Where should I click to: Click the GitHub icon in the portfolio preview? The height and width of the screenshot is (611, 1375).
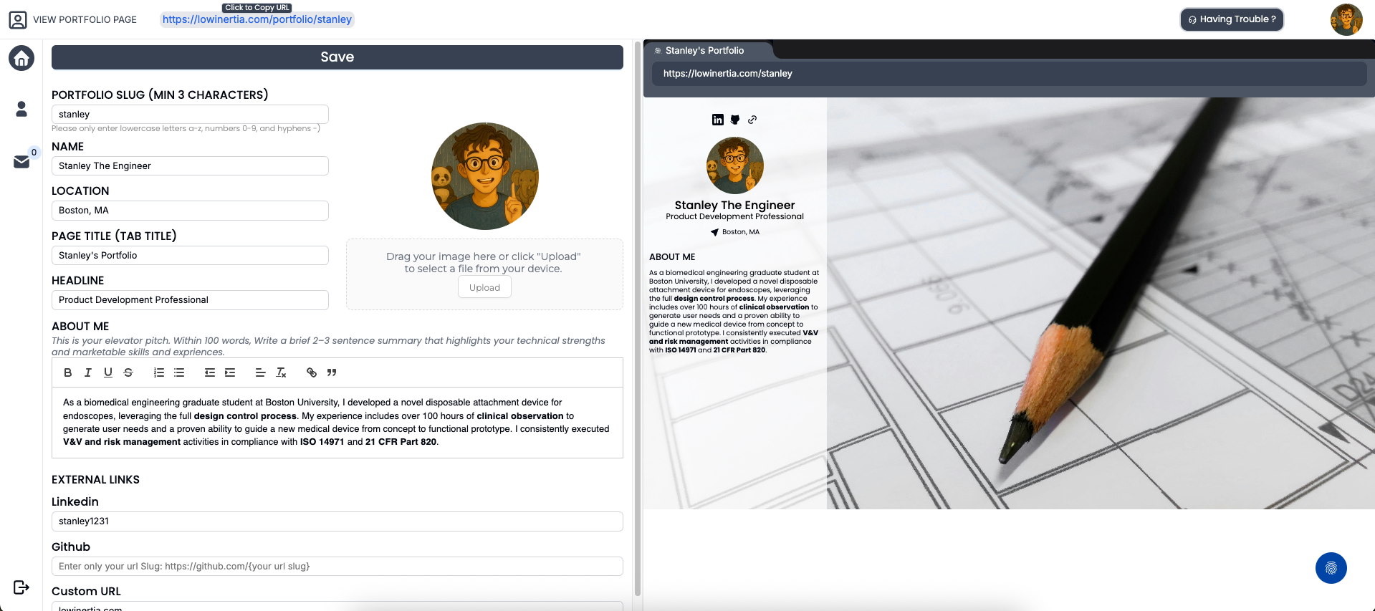(x=735, y=120)
